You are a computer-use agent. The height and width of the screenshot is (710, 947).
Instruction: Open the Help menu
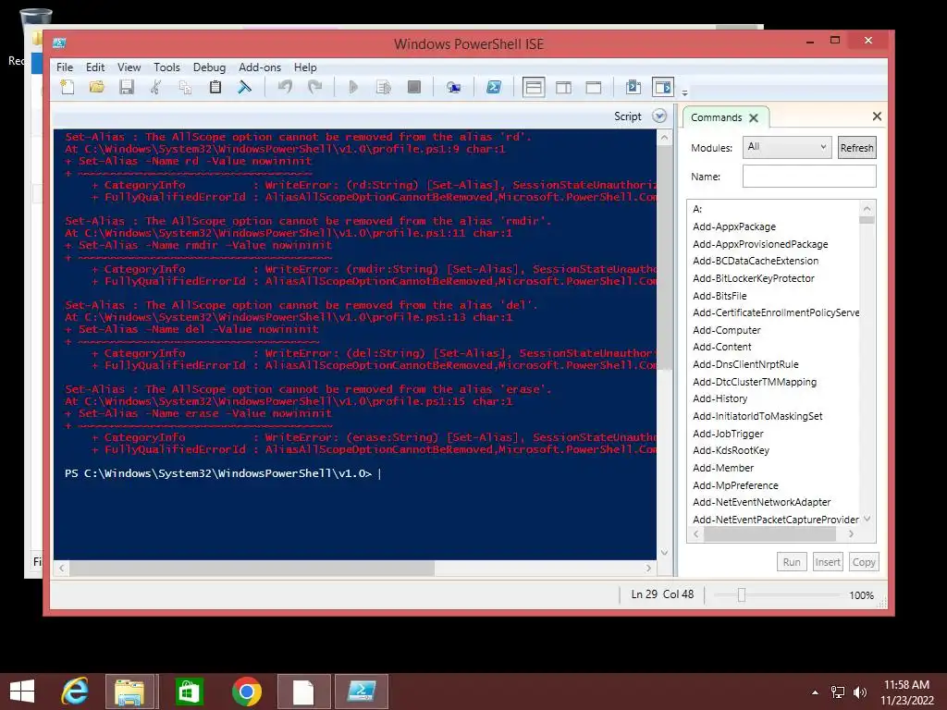(305, 67)
